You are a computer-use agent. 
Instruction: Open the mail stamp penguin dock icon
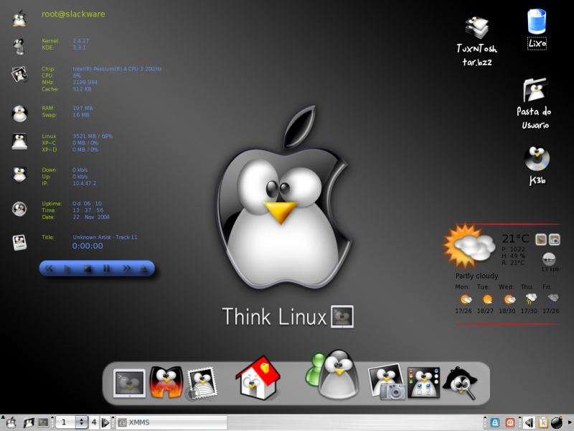202,384
